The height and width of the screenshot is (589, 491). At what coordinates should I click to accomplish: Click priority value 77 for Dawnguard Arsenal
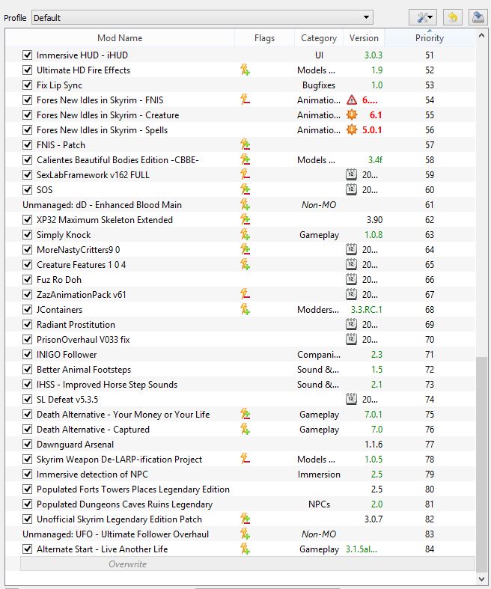[430, 445]
